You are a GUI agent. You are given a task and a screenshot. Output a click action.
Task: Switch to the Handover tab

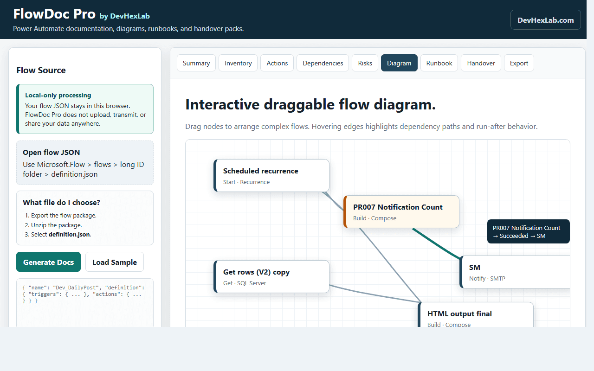click(x=481, y=63)
